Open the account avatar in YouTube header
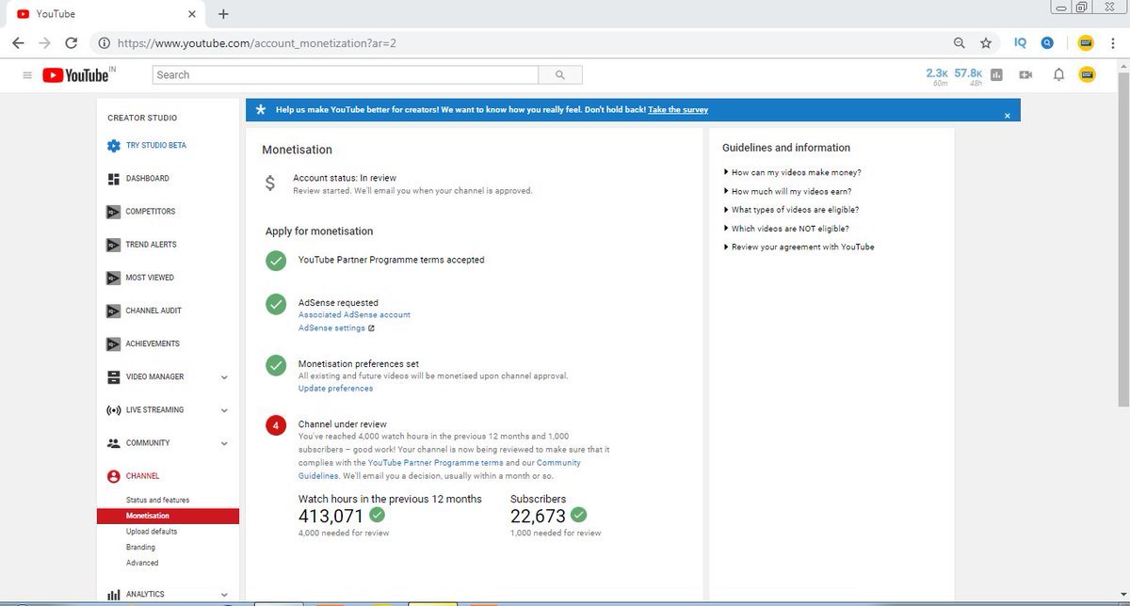This screenshot has height=606, width=1130. point(1087,74)
